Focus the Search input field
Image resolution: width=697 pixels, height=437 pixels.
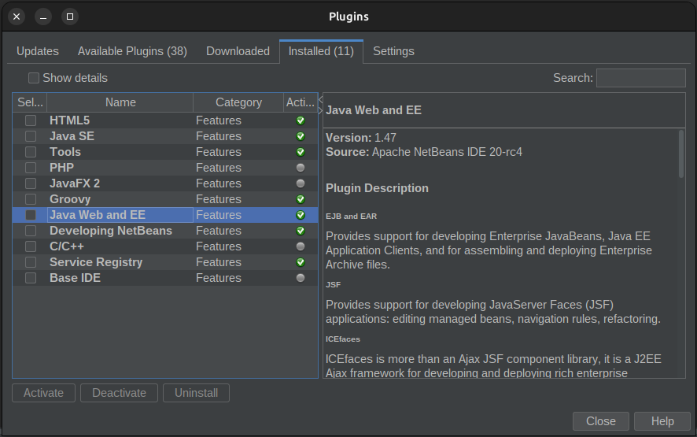640,78
